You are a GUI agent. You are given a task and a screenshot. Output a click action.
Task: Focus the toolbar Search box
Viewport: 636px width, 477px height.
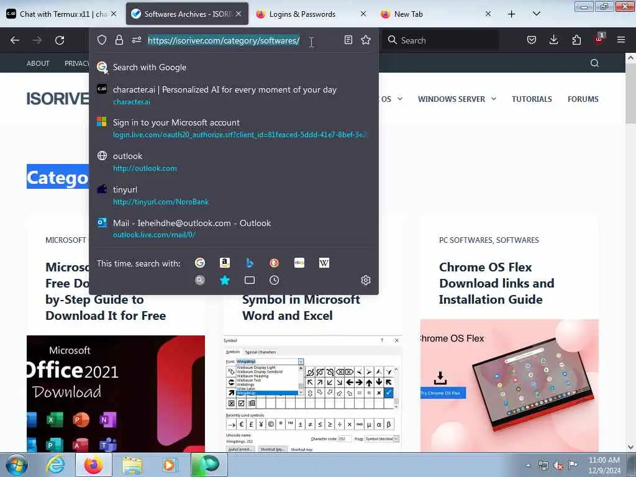point(440,40)
